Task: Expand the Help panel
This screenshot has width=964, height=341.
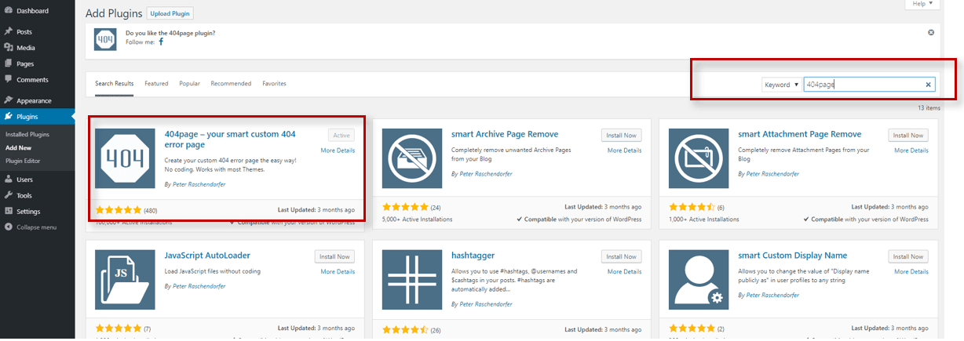Action: 922,4
